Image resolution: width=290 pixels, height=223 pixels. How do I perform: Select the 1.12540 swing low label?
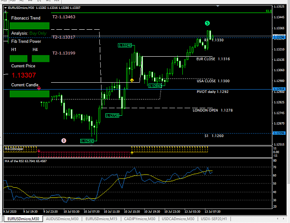(x=87, y=141)
